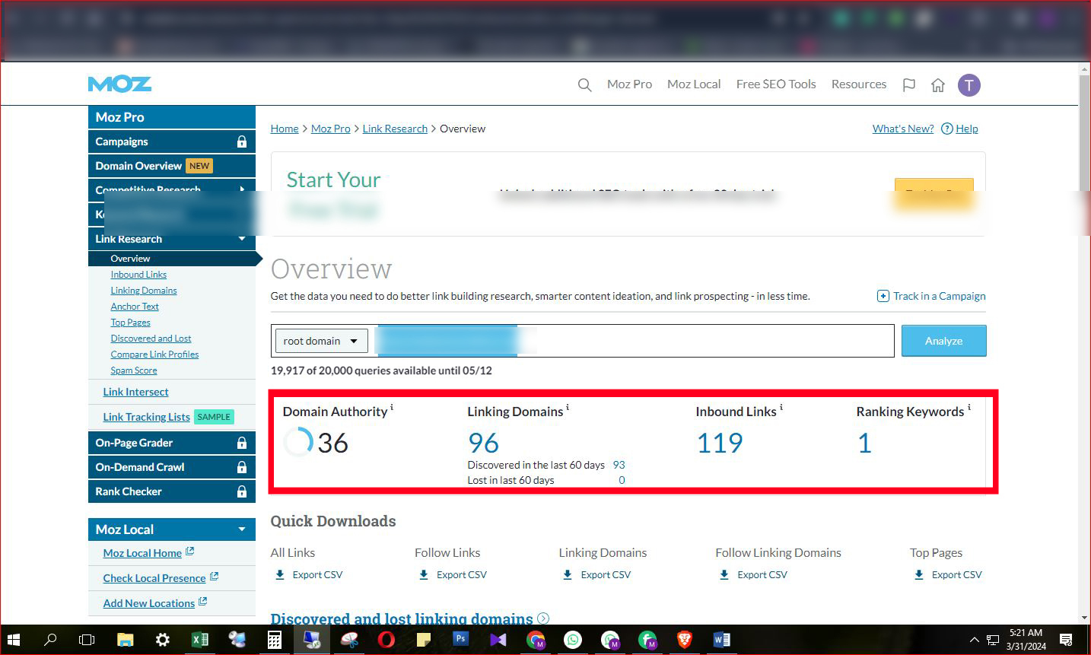Screen dimensions: 1091x655
Task: Open Excel from the taskbar
Action: pos(199,640)
